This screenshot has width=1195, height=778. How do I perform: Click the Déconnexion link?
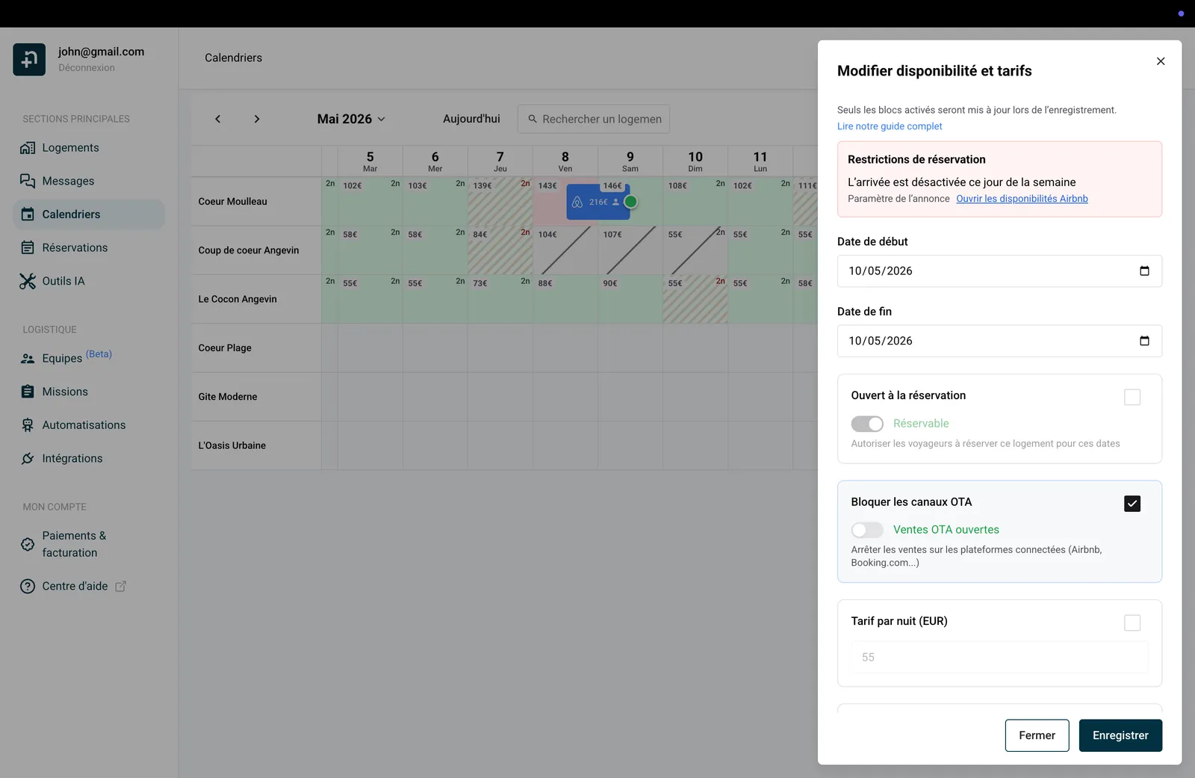pos(87,68)
